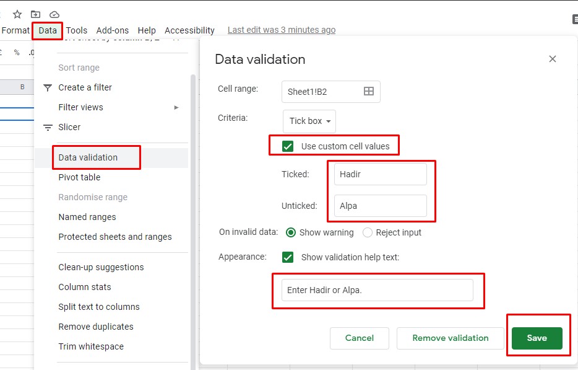Open the Tick box criteria dropdown
Screen dimensions: 578x370
(x=309, y=121)
